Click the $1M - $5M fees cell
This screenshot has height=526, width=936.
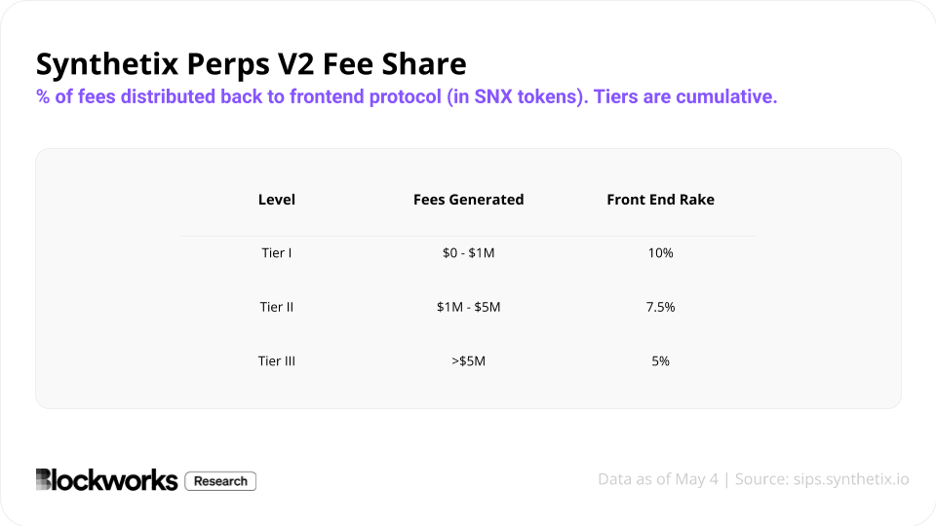click(469, 307)
